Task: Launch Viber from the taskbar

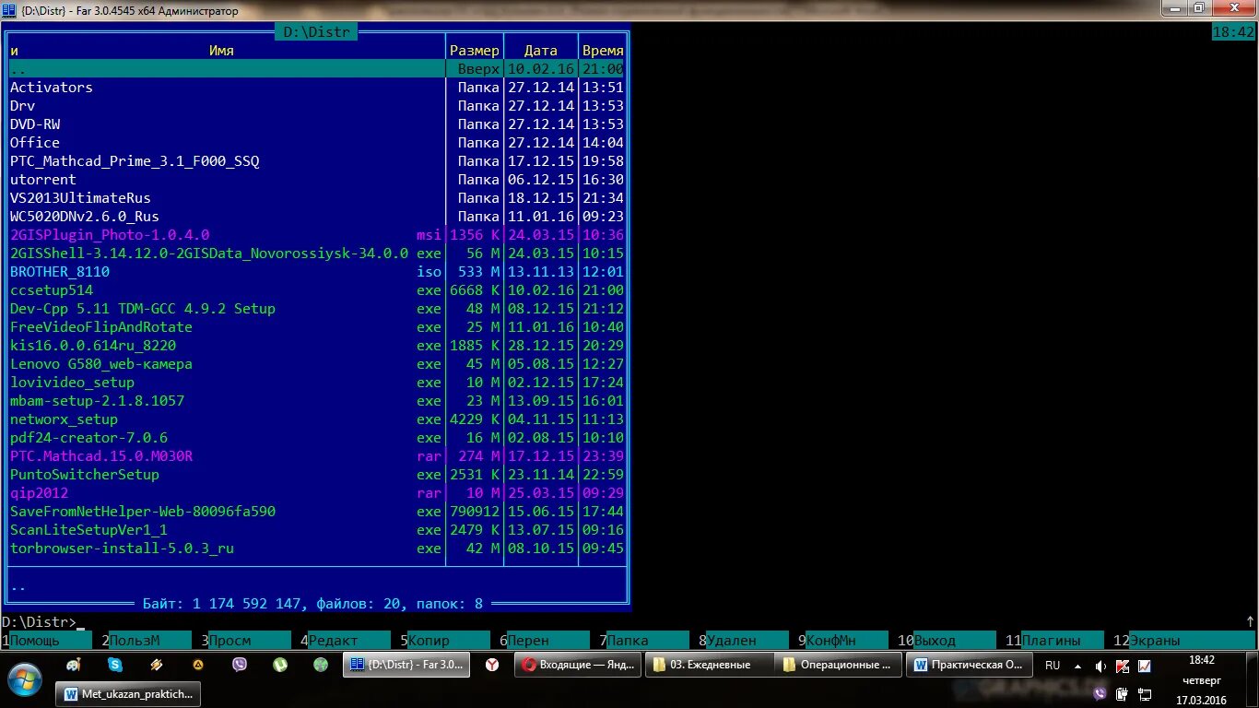Action: (239, 664)
